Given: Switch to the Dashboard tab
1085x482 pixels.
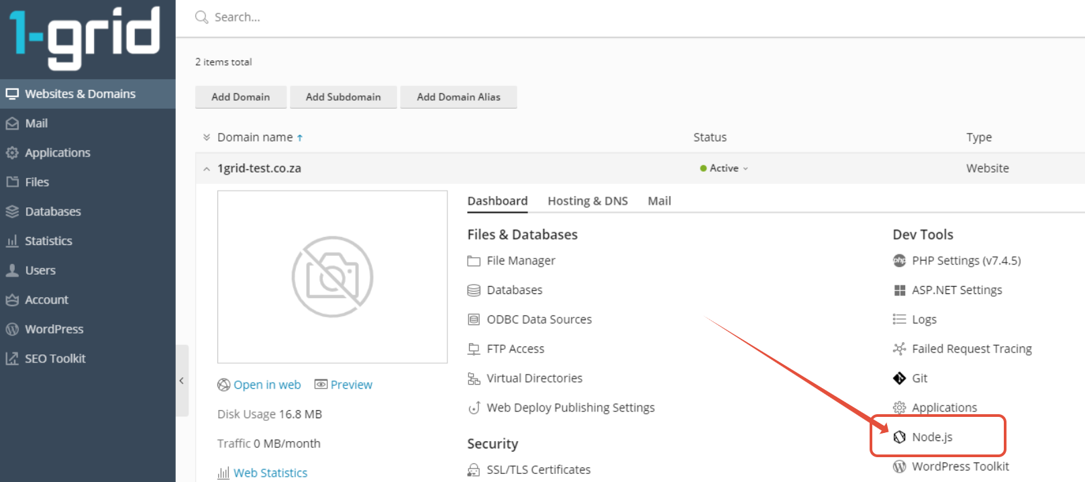Looking at the screenshot, I should point(497,201).
